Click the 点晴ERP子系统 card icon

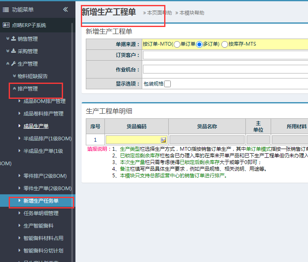pyautogui.click(x=6, y=25)
